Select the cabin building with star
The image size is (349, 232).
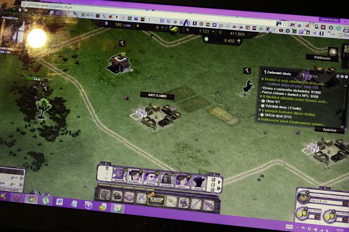tap(120, 63)
